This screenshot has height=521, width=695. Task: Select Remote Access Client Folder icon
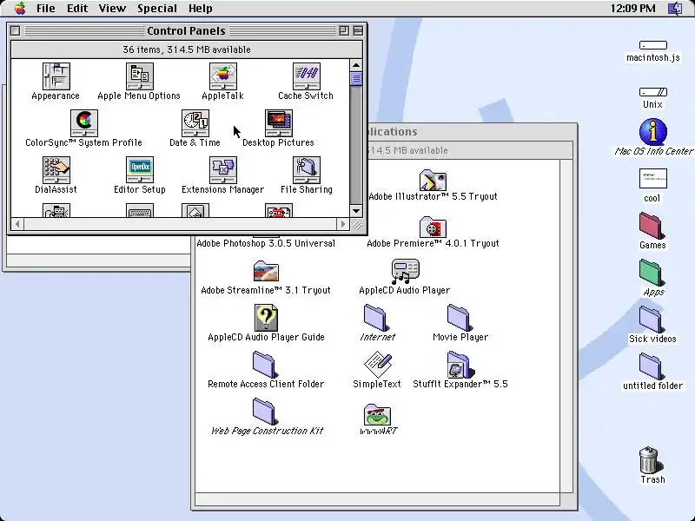[266, 365]
